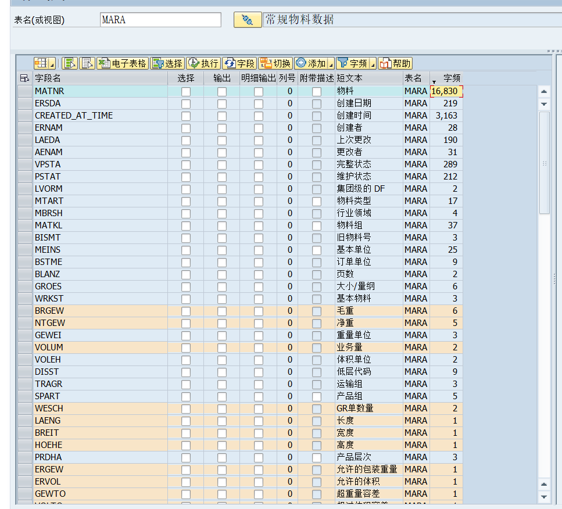Refresh fields with the 字段 button
The width and height of the screenshot is (562, 509).
(239, 63)
